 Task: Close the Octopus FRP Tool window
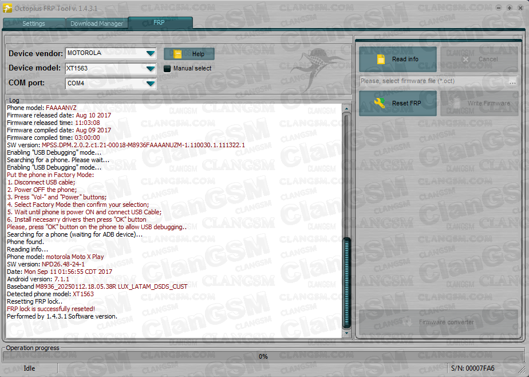tap(520, 7)
